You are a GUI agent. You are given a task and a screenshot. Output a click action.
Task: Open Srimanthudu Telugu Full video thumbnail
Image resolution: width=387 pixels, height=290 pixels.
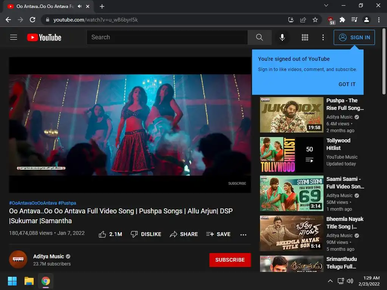[291, 264]
